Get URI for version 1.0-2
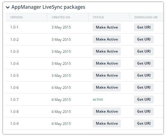Image resolution: width=166 pixels, height=137 pixels. [144, 39]
